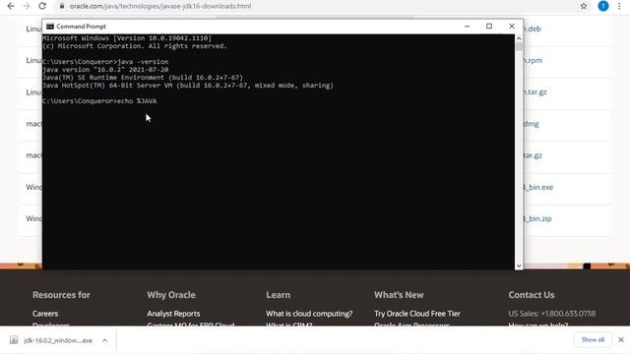Open 'What is cloud computing?' link
This screenshot has height=354, width=630.
click(x=309, y=314)
